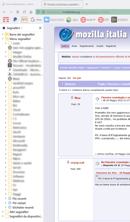Expand the Etichette recenti node
Image resolution: width=130 pixels, height=222 pixels.
(6, 207)
